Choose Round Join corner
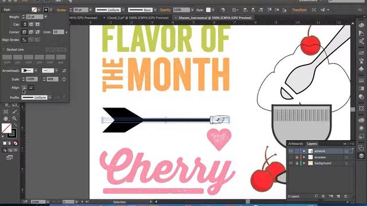 coord(31,32)
